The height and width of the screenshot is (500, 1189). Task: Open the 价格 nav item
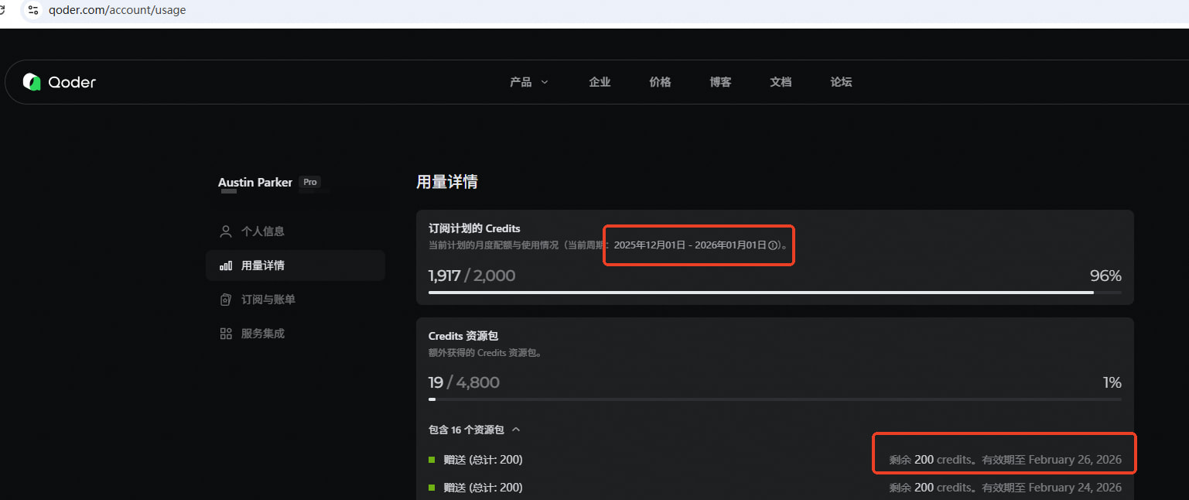(x=660, y=82)
